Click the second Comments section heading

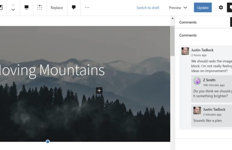click(188, 35)
